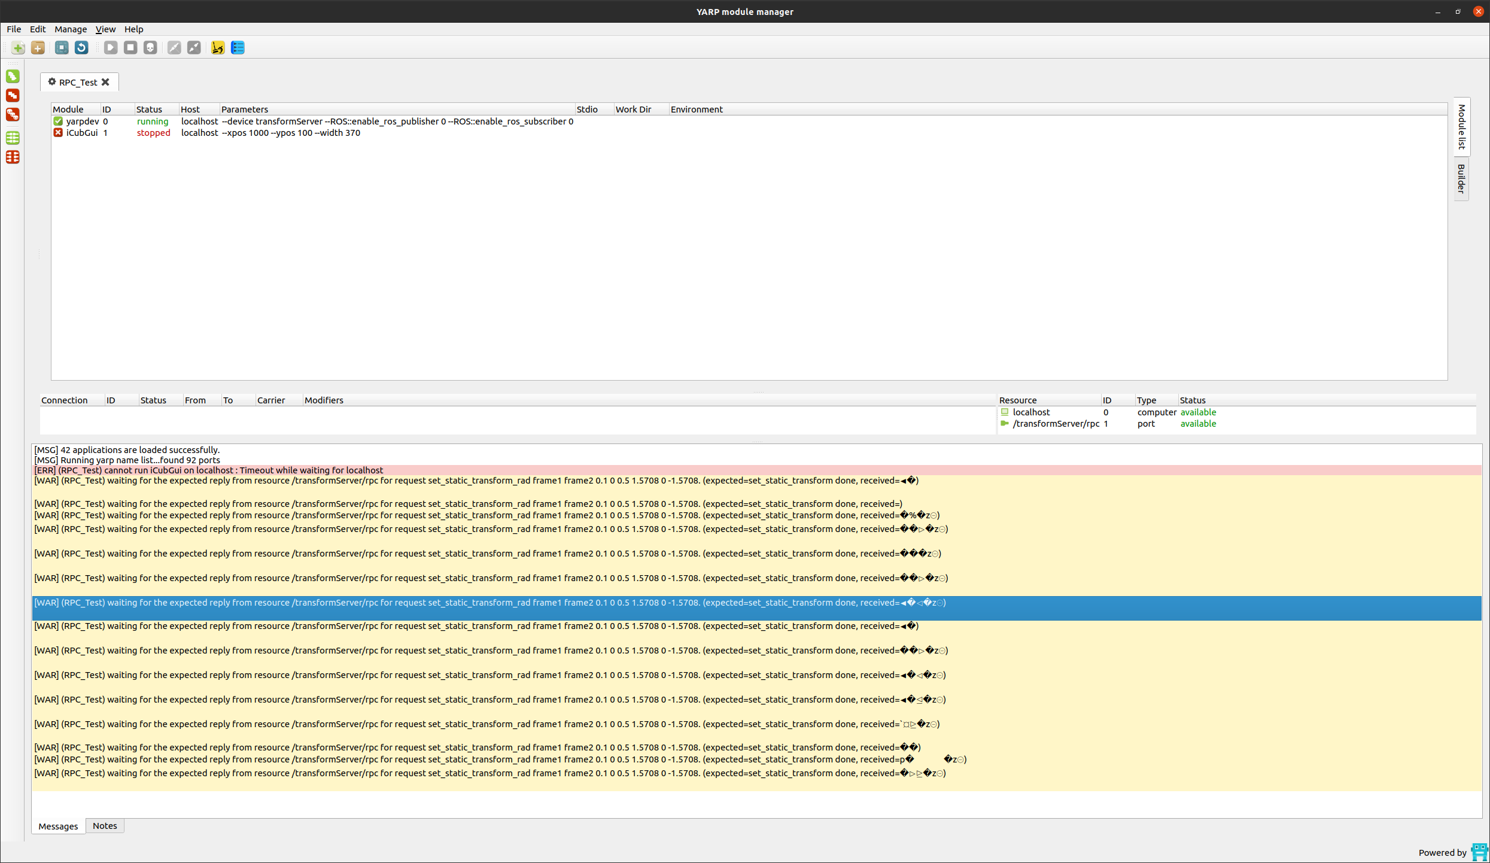Switch to the Notes tab
Screen dimensions: 1490x863
click(x=105, y=825)
